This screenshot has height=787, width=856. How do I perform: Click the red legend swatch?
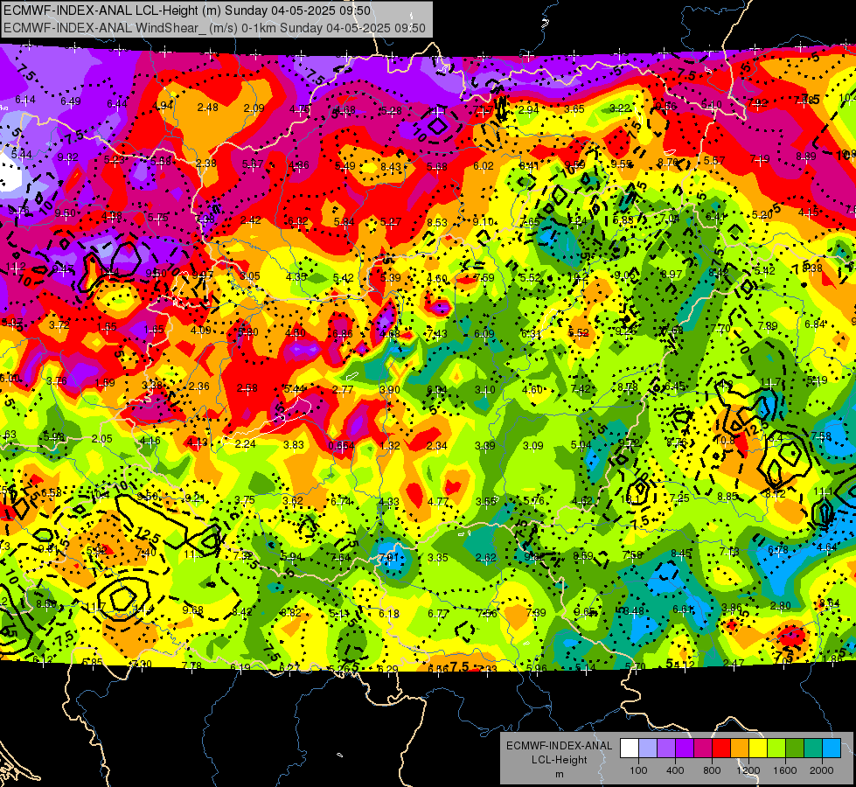[x=721, y=749]
